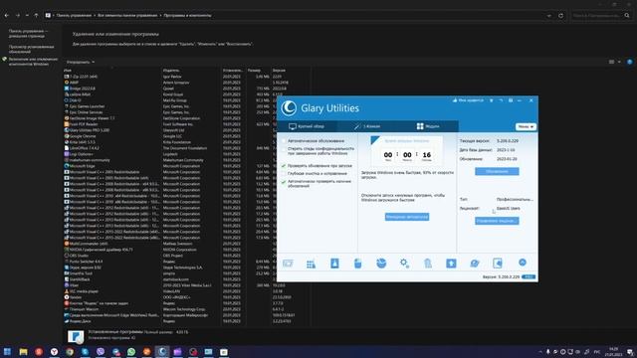Click the 'Мне нравится' thumbs-up in Glary title bar
The width and height of the screenshot is (637, 358).
point(468,100)
